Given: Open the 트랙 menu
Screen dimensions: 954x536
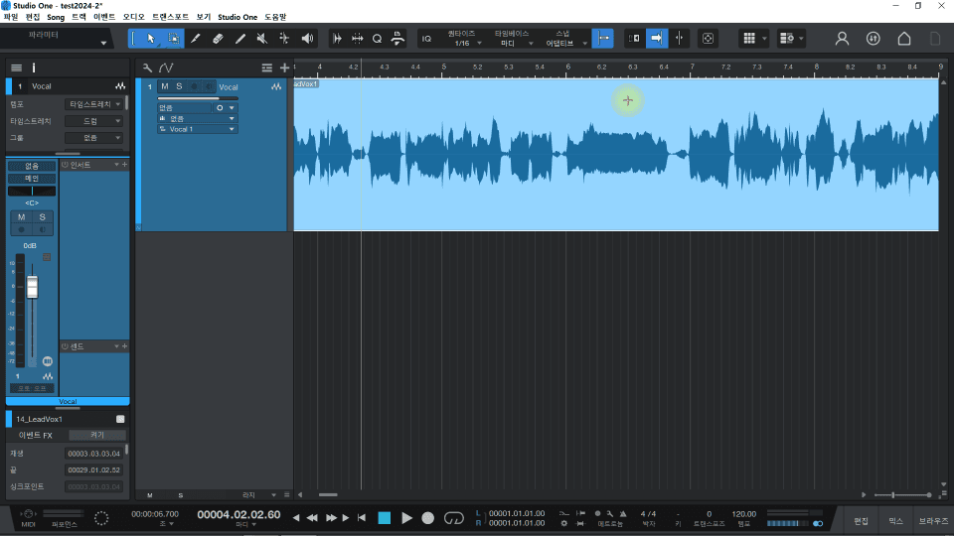Looking at the screenshot, I should tap(79, 17).
